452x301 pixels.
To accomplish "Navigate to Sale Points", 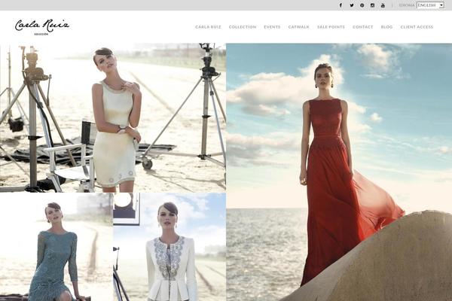I will pyautogui.click(x=331, y=27).
